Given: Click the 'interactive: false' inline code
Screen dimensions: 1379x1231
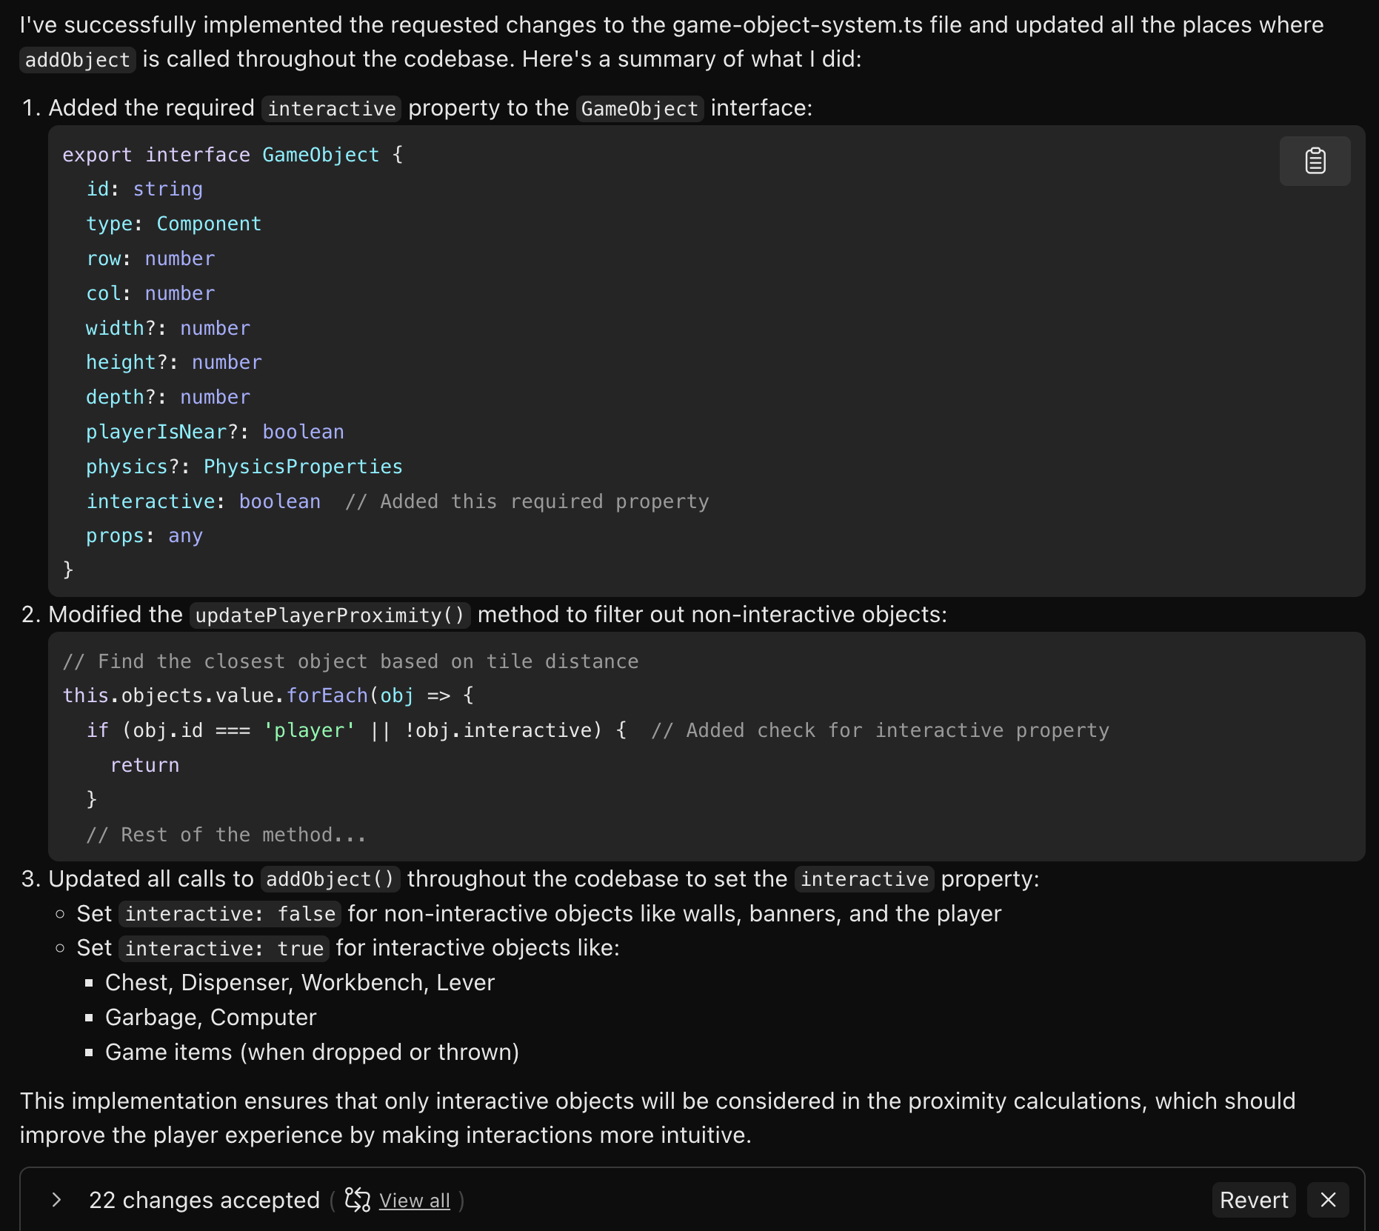Looking at the screenshot, I should click(230, 914).
